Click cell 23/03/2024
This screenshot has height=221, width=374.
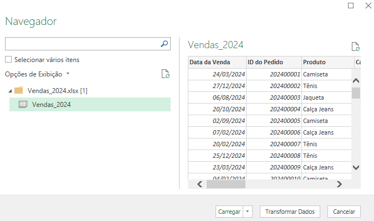[217, 167]
